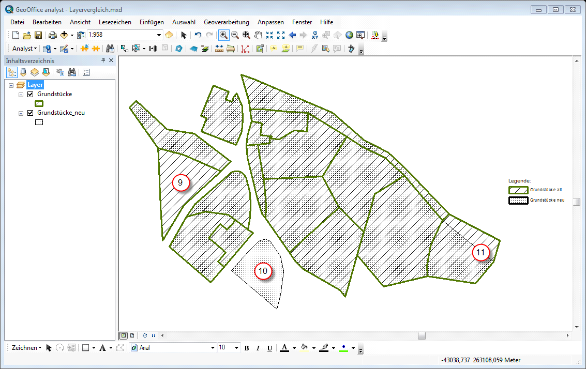Open the Lesezeichen menu
Screen dimensions: 586x369
click(115, 22)
